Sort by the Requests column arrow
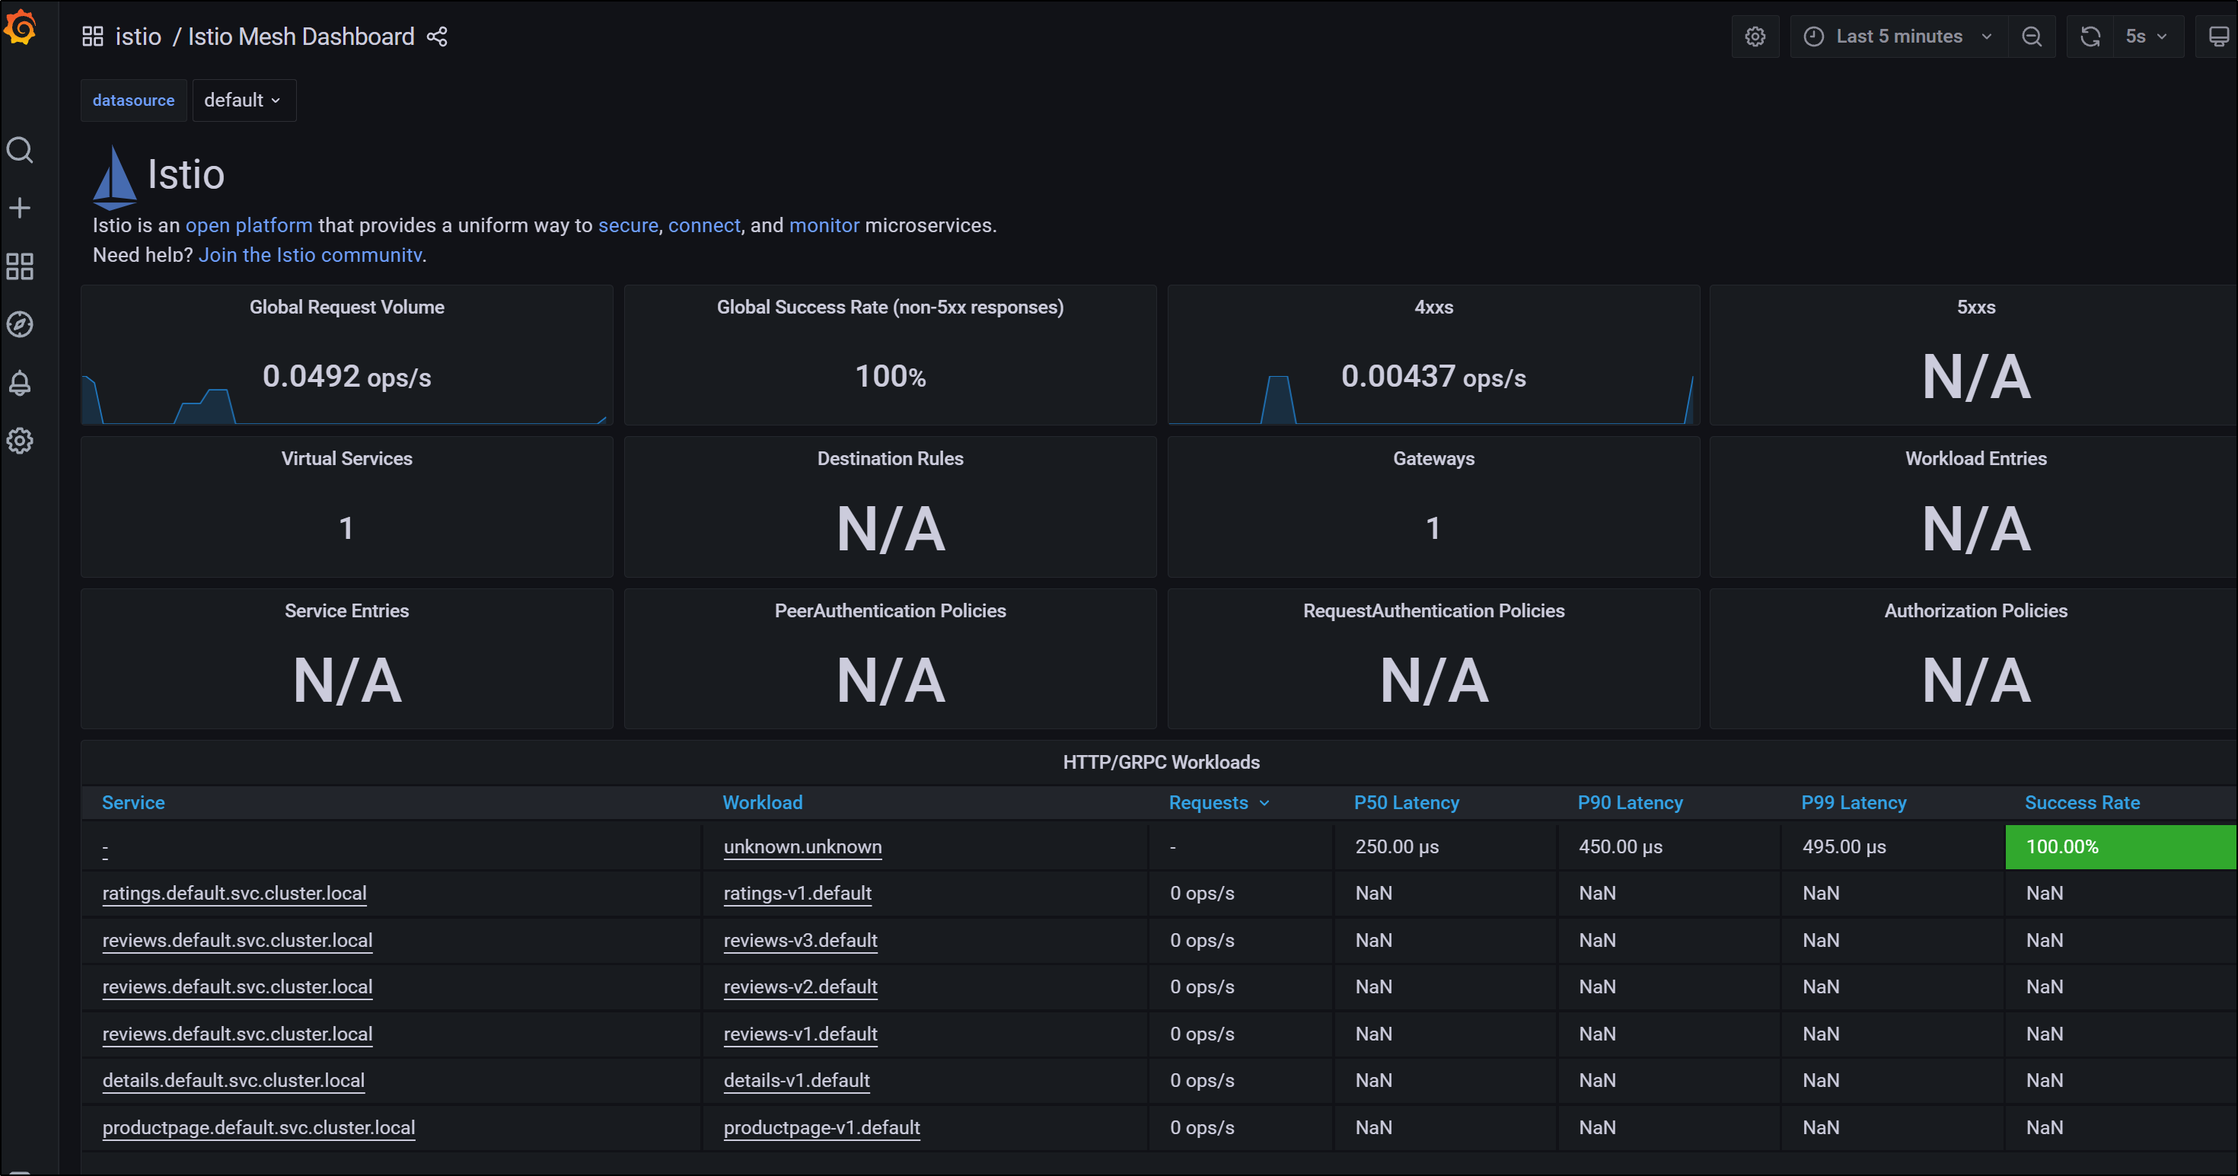Viewport: 2238px width, 1176px height. (x=1264, y=803)
